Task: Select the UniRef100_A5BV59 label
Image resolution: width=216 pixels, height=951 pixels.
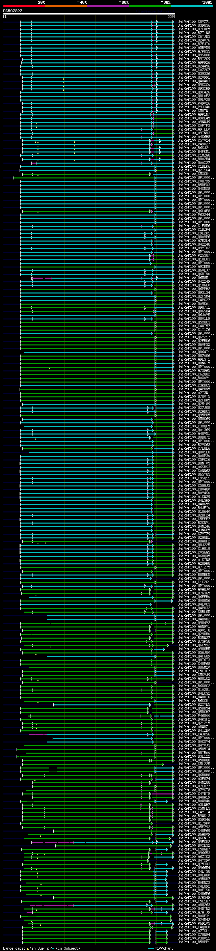Action: tap(194, 48)
